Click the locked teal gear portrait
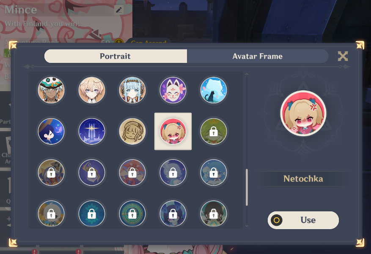371x254 pixels. (92, 213)
